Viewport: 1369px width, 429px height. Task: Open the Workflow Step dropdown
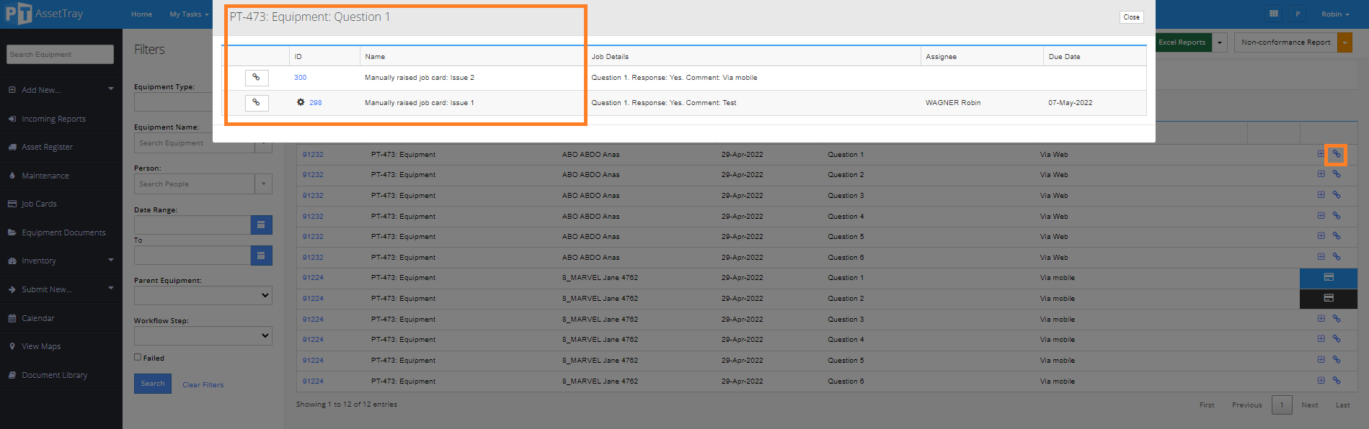tap(203, 335)
